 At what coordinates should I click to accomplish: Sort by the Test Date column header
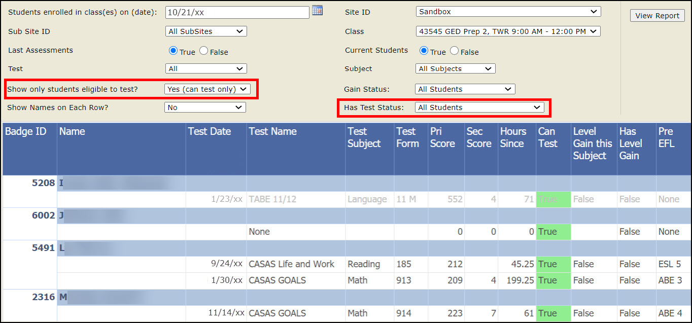coord(209,131)
